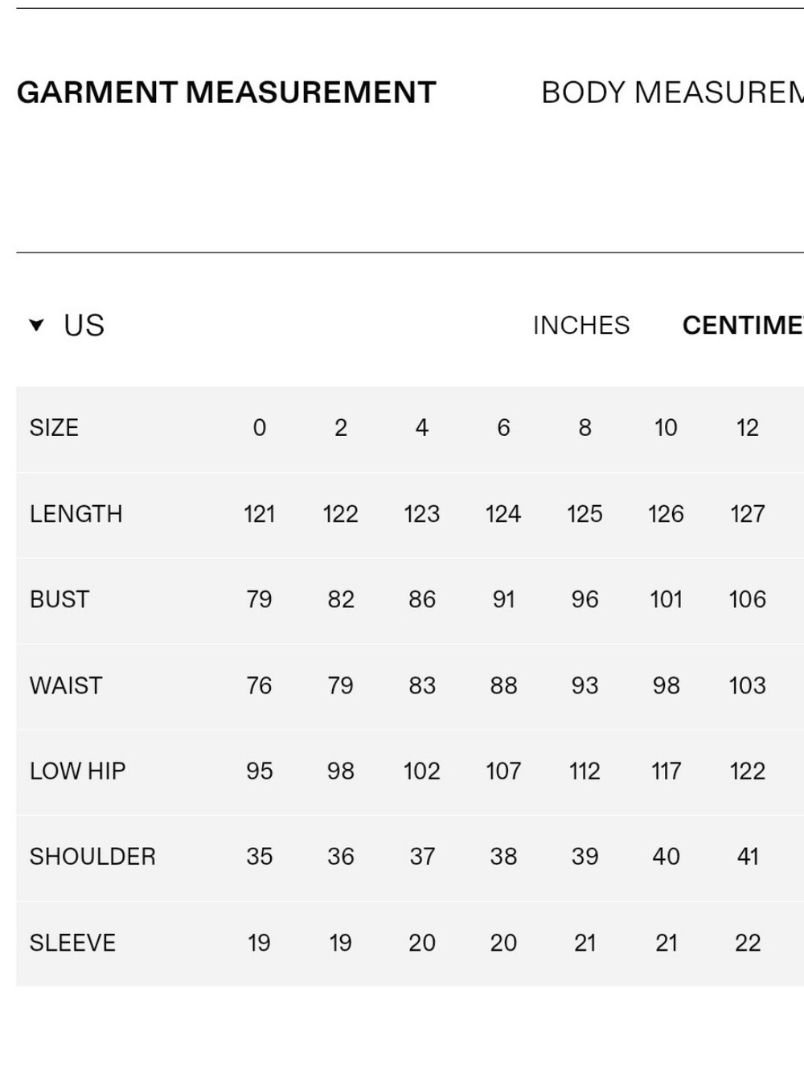Toggle units to Inches

581,325
